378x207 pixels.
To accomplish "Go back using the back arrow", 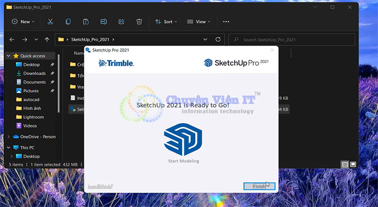I will pos(12,40).
